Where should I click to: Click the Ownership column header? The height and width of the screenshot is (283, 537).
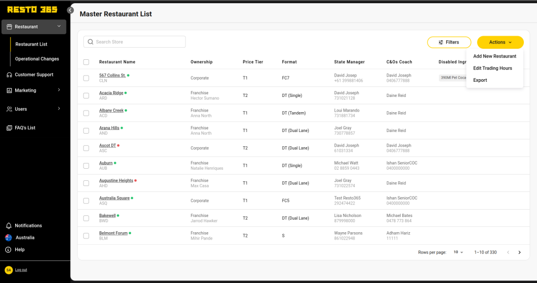pos(201,62)
